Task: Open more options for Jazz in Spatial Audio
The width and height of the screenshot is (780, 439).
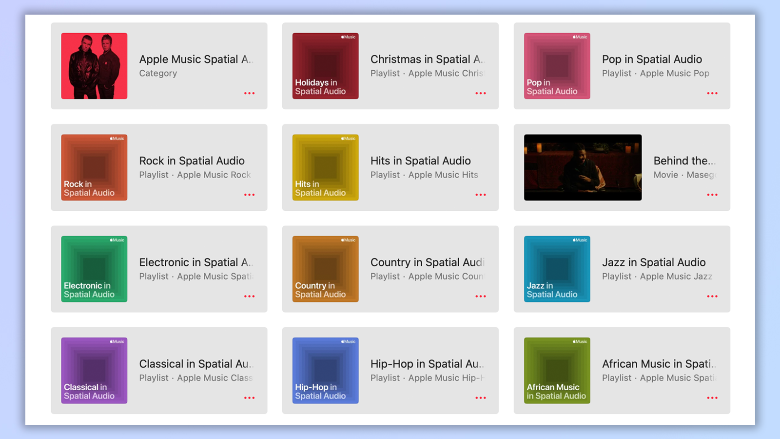Action: click(712, 296)
